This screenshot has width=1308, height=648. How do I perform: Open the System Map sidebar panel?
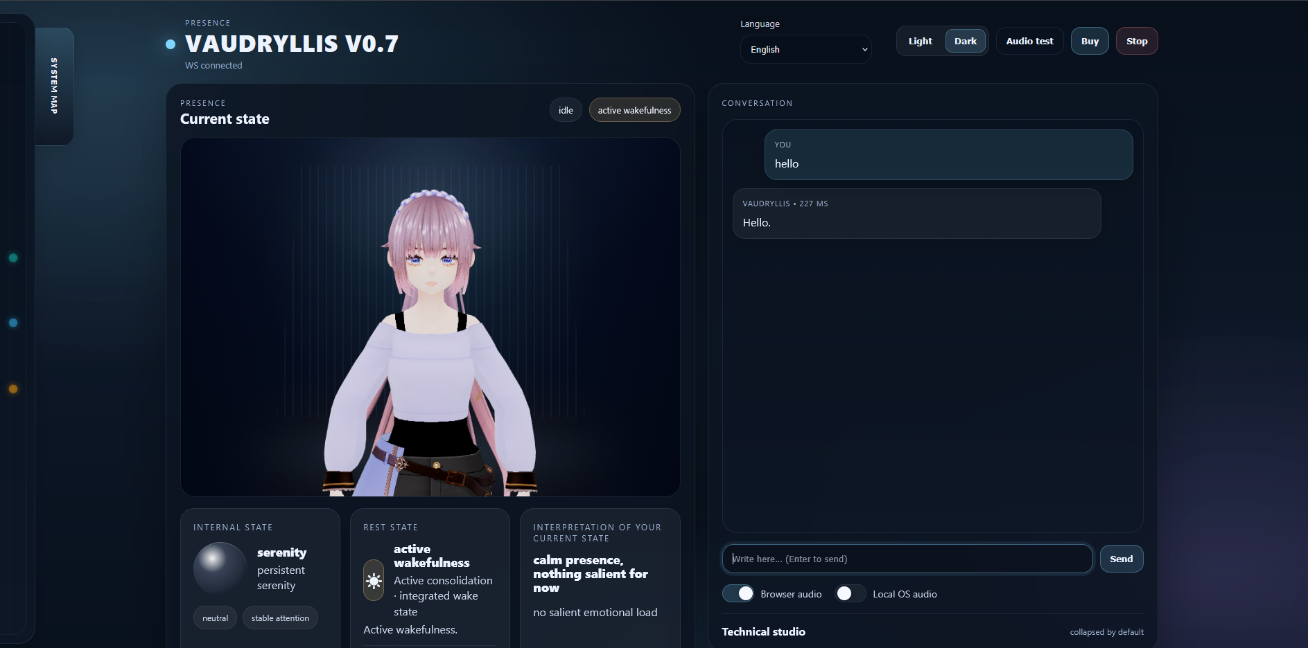tap(54, 86)
